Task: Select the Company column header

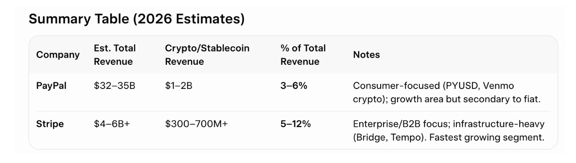Action: [x=58, y=55]
